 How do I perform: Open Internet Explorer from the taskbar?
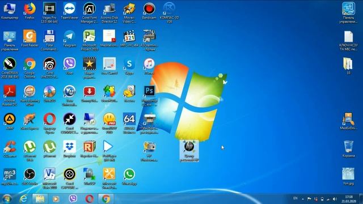tap(23, 199)
